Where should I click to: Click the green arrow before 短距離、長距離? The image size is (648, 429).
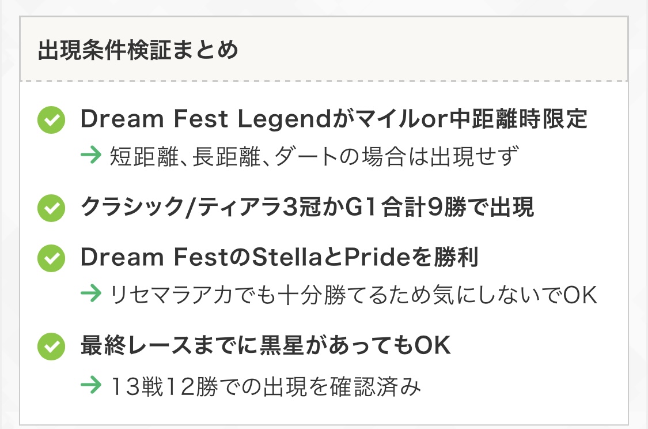pos(91,156)
